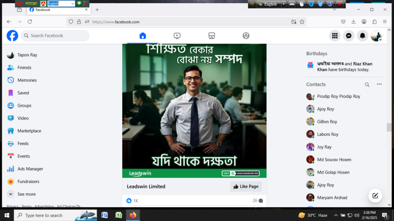Open the Notifications bell
The image size is (394, 221).
[x=362, y=35]
